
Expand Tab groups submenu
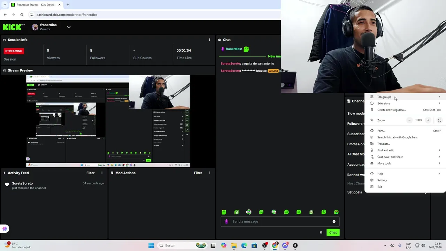pos(405,97)
